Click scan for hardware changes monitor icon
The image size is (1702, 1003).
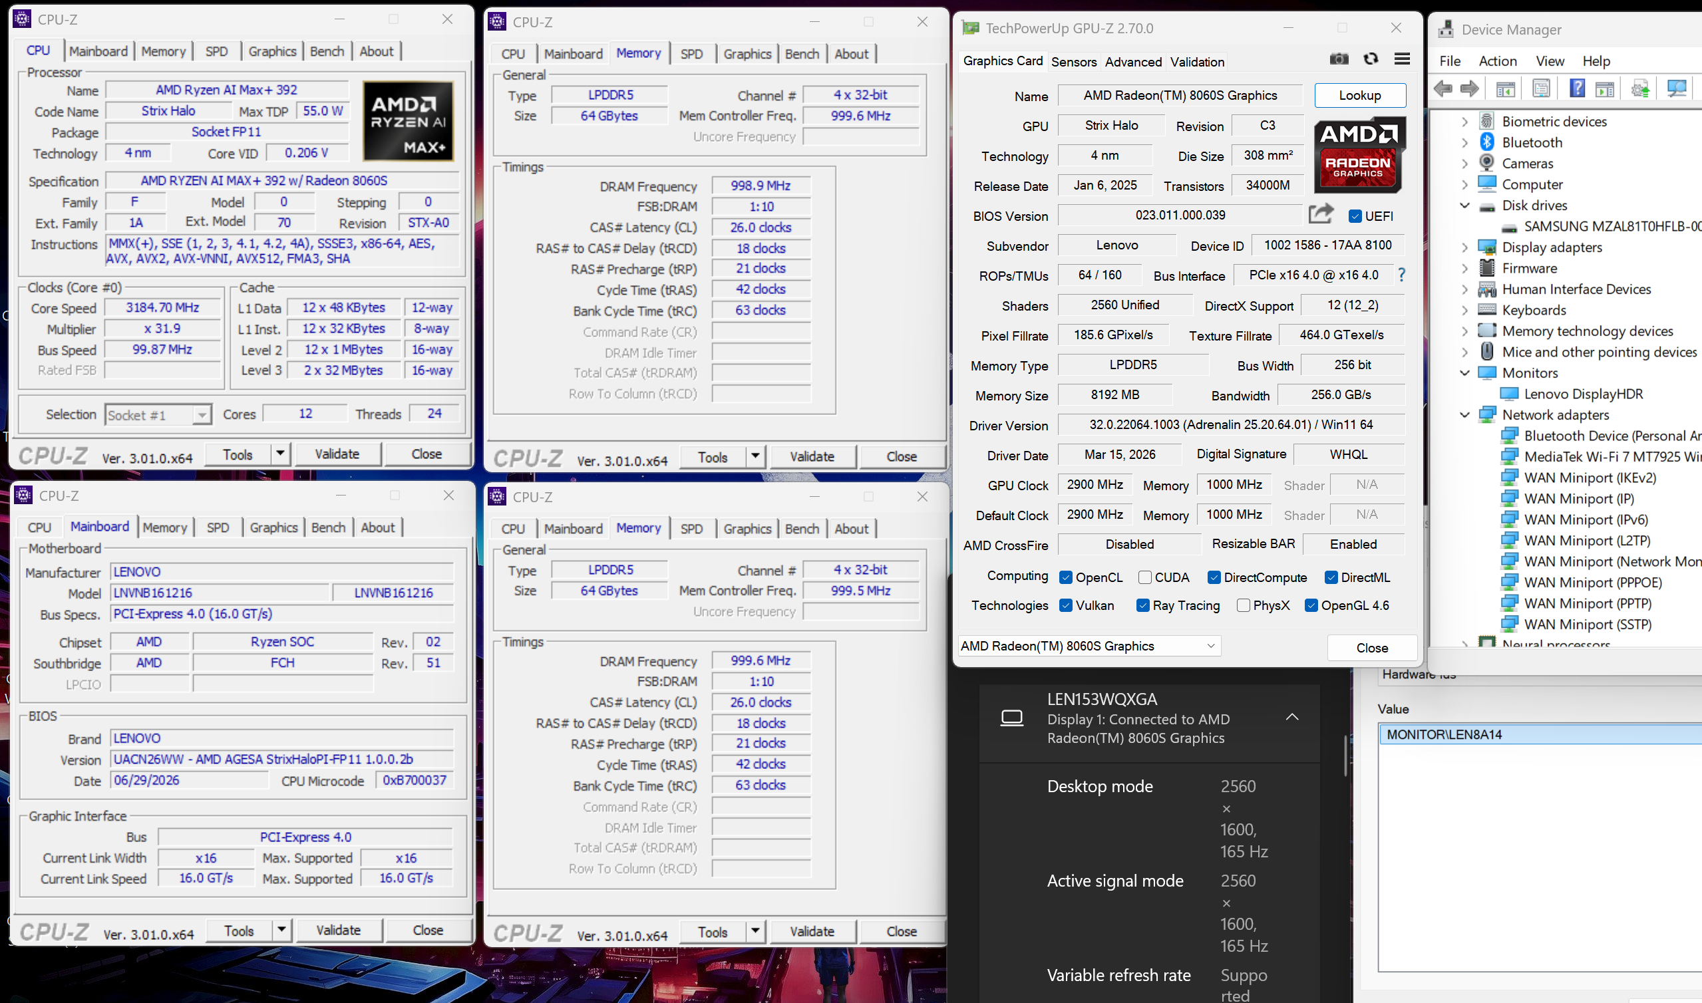click(x=1676, y=88)
